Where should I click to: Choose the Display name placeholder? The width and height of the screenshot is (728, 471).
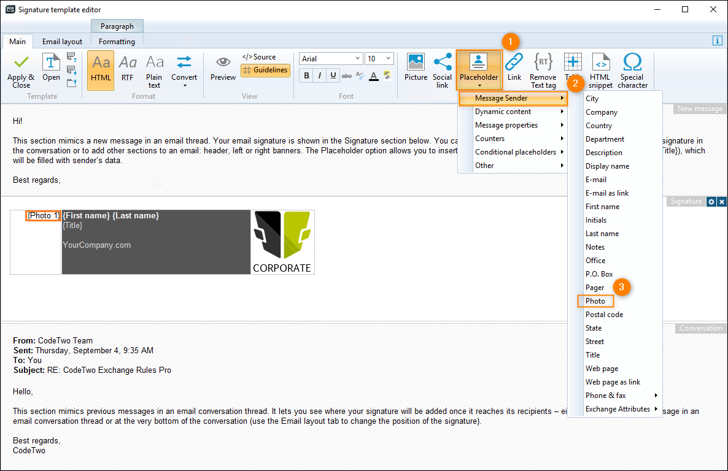(x=615, y=166)
